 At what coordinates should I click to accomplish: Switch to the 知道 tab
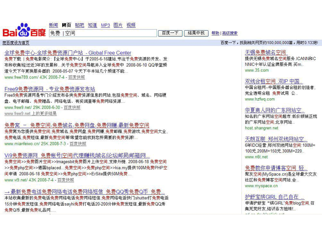[92, 25]
